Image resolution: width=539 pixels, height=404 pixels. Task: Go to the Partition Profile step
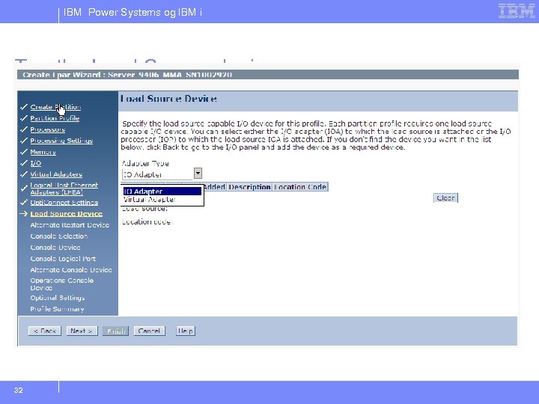(55, 118)
